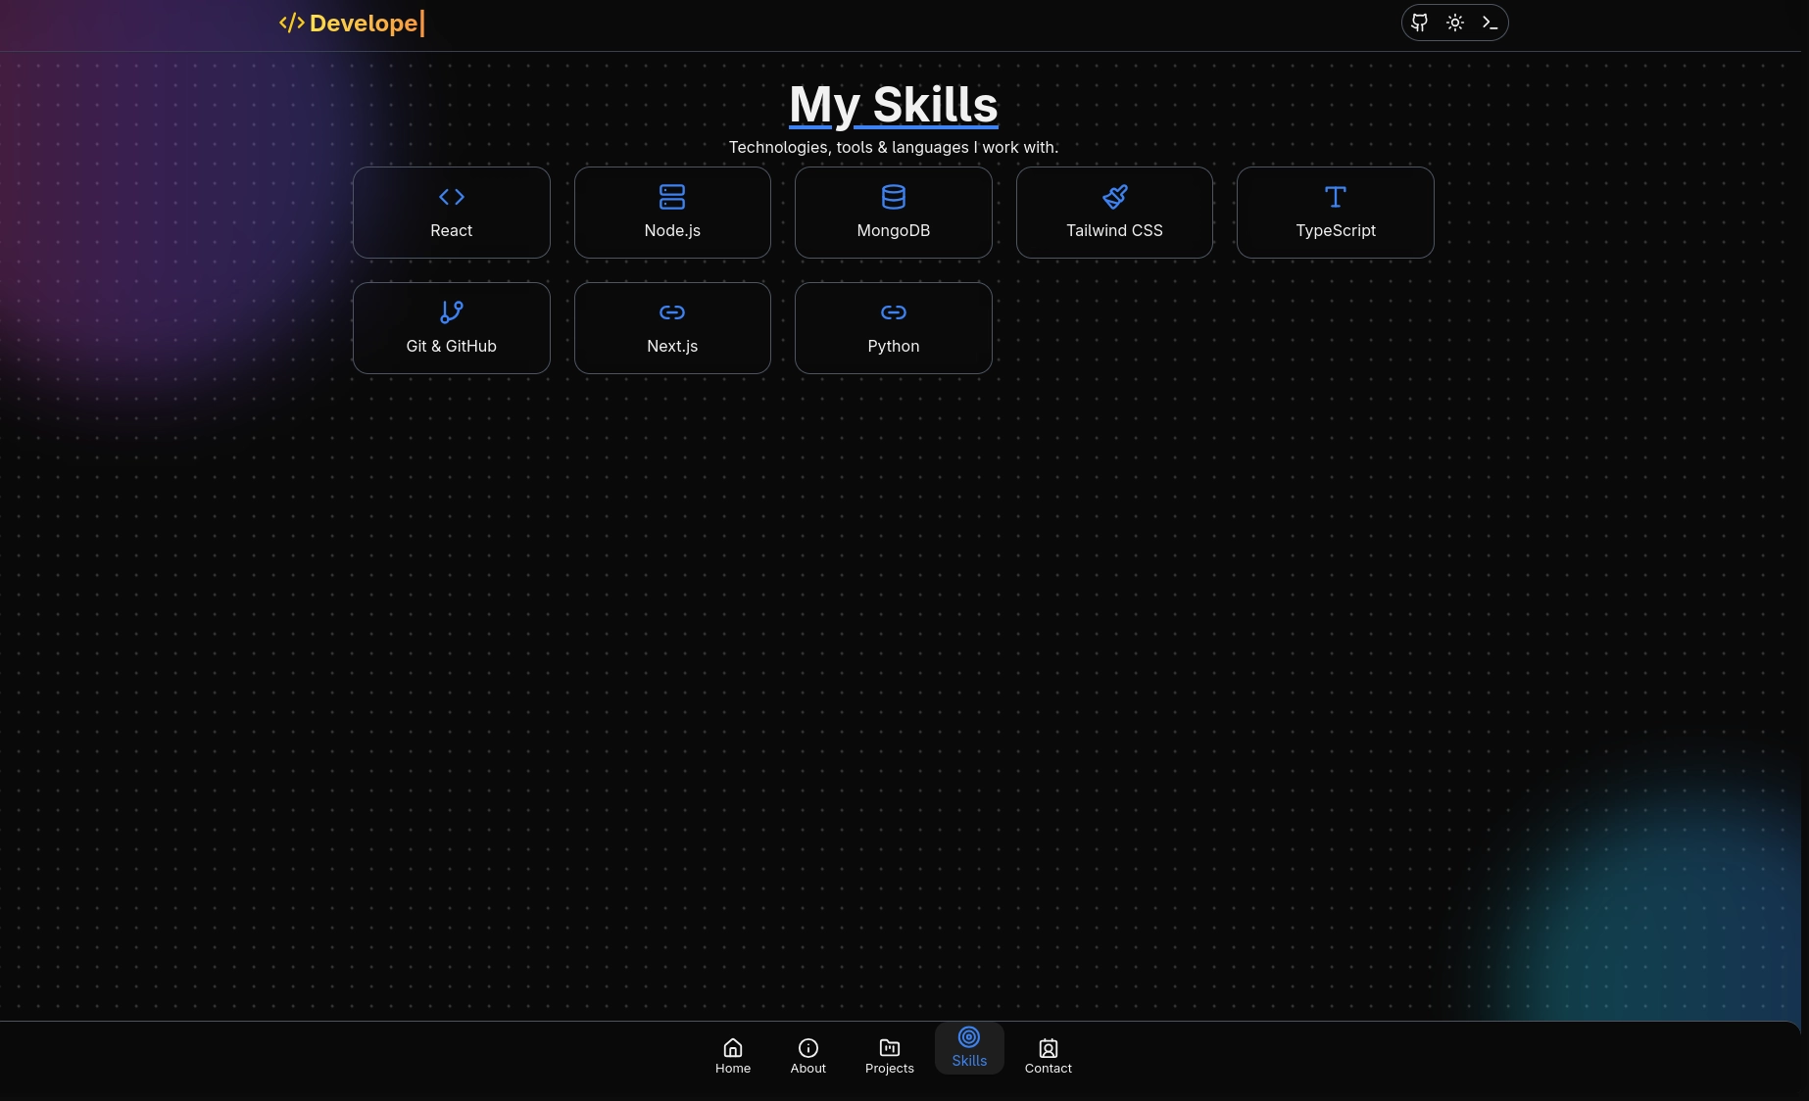Viewport: 1809px width, 1101px height.
Task: Click the Next.js link icon
Action: coord(672,312)
